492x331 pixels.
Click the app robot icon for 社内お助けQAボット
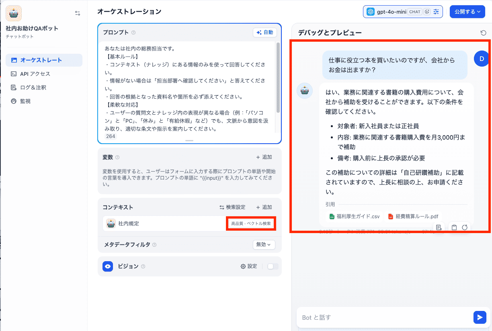click(x=14, y=13)
